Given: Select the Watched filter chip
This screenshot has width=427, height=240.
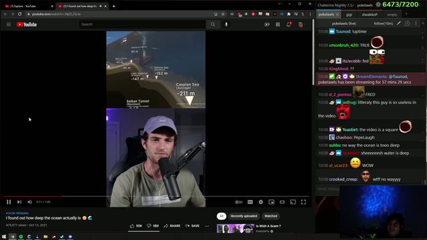Looking at the screenshot, I should [x=271, y=216].
